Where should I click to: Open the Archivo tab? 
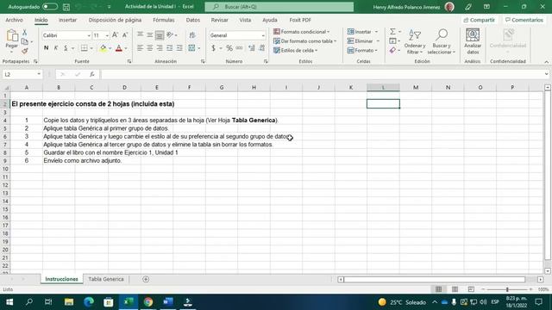14,20
